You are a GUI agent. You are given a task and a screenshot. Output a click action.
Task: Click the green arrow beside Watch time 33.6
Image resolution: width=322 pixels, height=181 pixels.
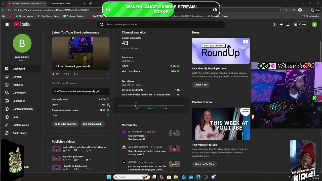click(178, 71)
